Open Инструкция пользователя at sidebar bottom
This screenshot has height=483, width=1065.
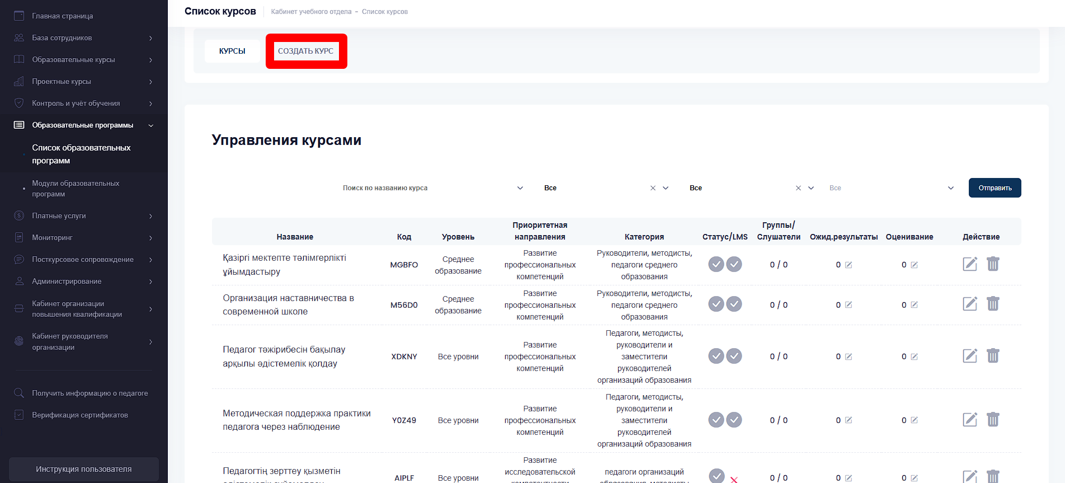(x=84, y=469)
